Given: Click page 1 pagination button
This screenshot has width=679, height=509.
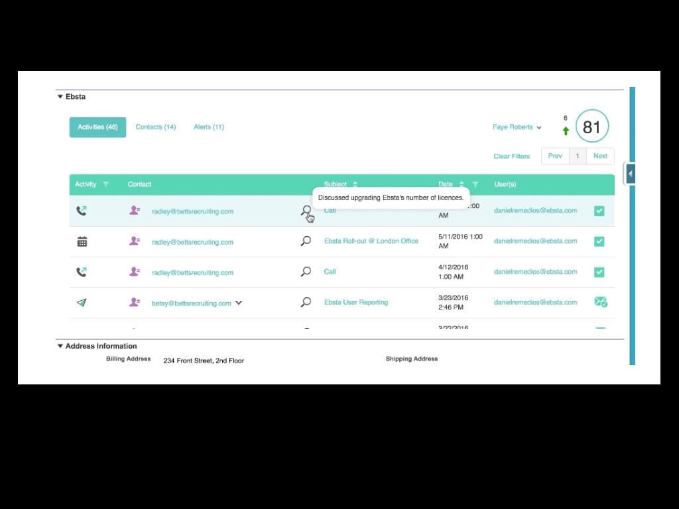Looking at the screenshot, I should [x=578, y=156].
